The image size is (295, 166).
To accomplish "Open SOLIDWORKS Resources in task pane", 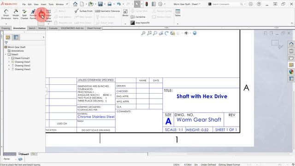I will 291,44.
